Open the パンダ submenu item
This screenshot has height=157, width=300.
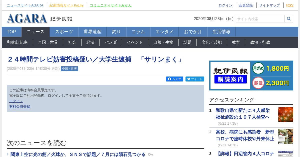(111, 42)
